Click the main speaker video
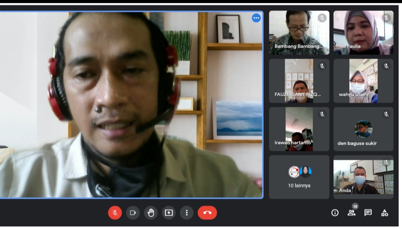402x229 pixels. (x=131, y=105)
